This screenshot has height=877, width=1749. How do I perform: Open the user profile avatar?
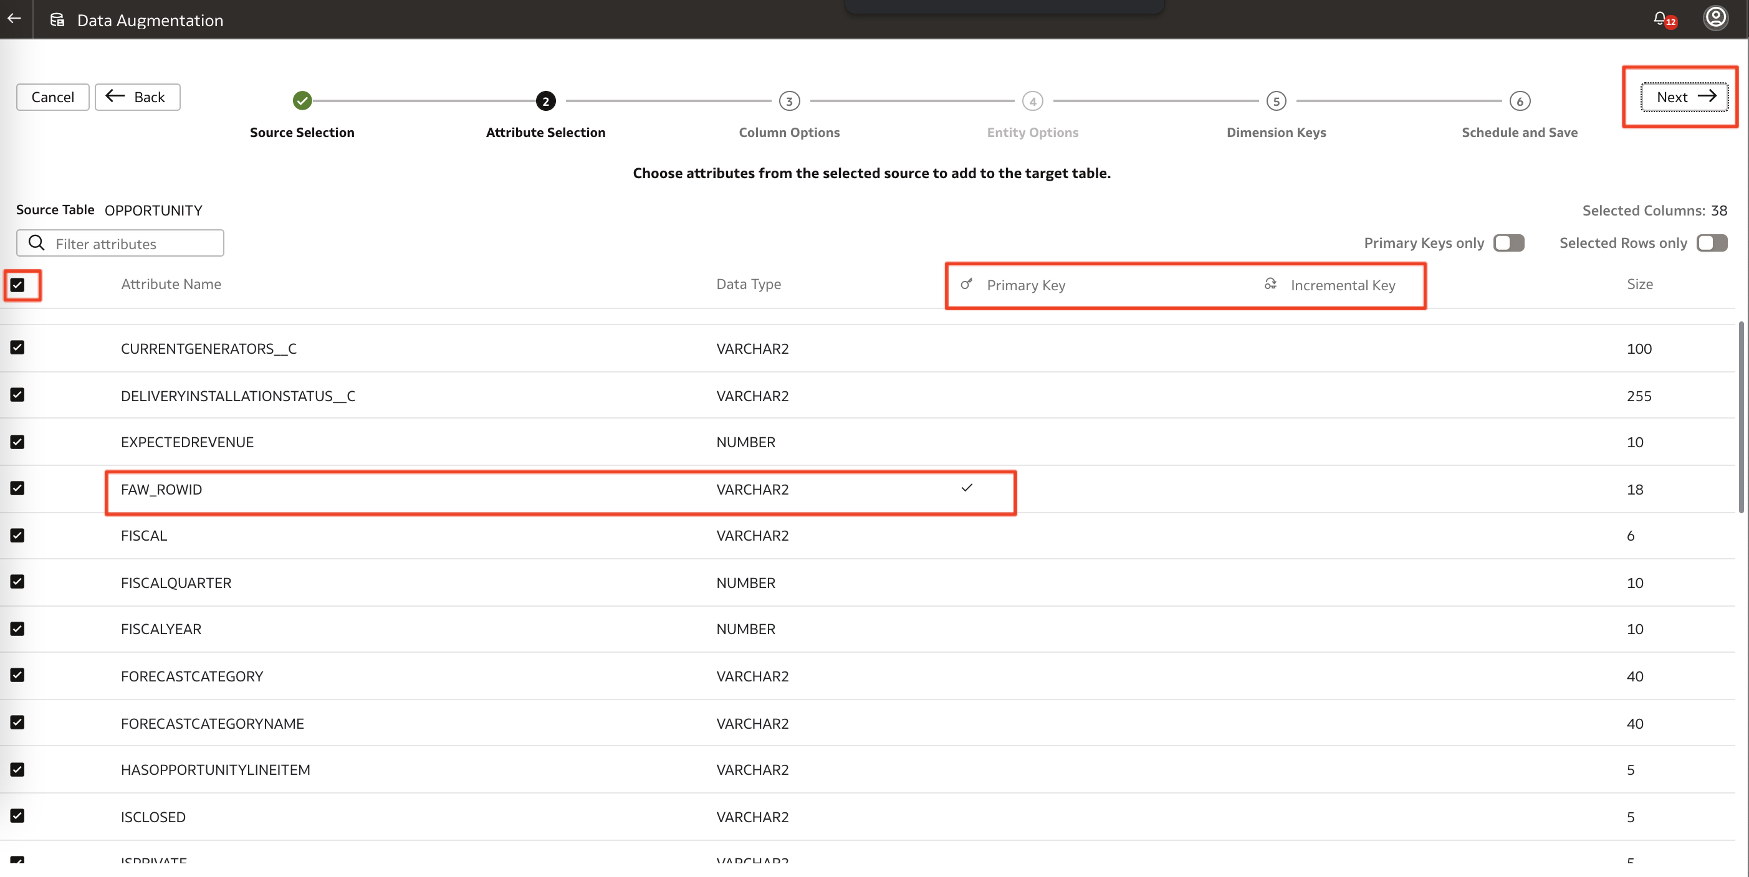coord(1715,17)
